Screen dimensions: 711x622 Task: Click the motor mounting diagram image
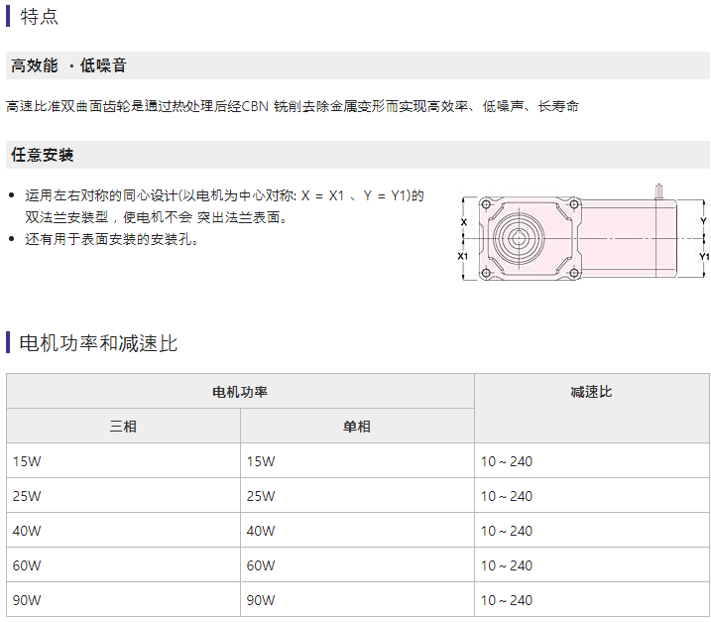point(583,236)
